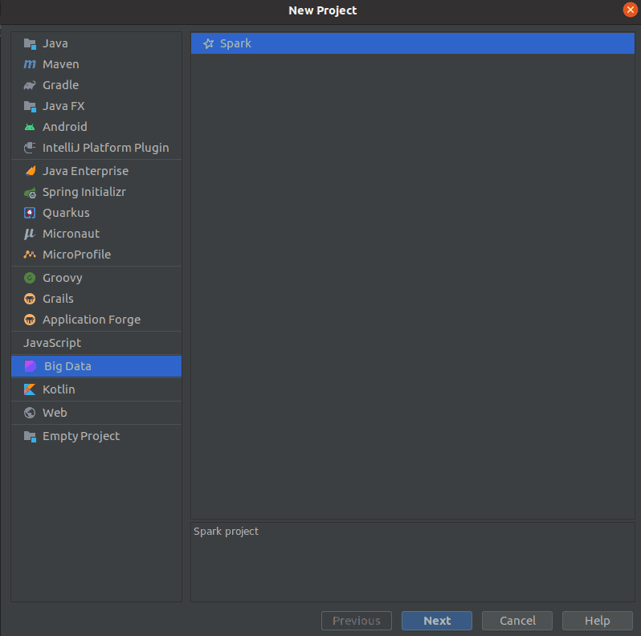The height and width of the screenshot is (636, 641).
Task: Click the purple Big Data icon
Action: coord(31,366)
